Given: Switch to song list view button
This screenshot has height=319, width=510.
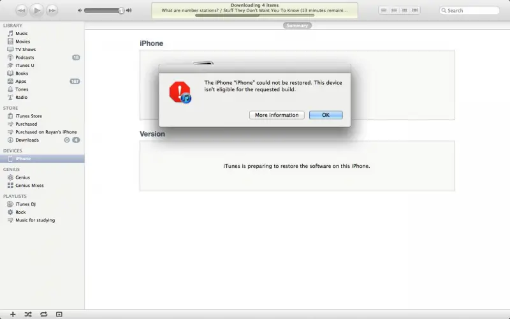Looking at the screenshot, I should [x=384, y=10].
